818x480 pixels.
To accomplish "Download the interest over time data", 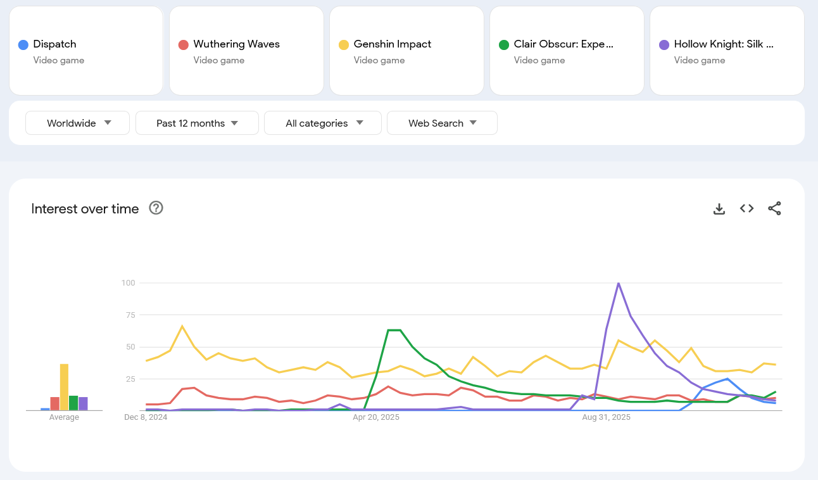I will [x=719, y=208].
